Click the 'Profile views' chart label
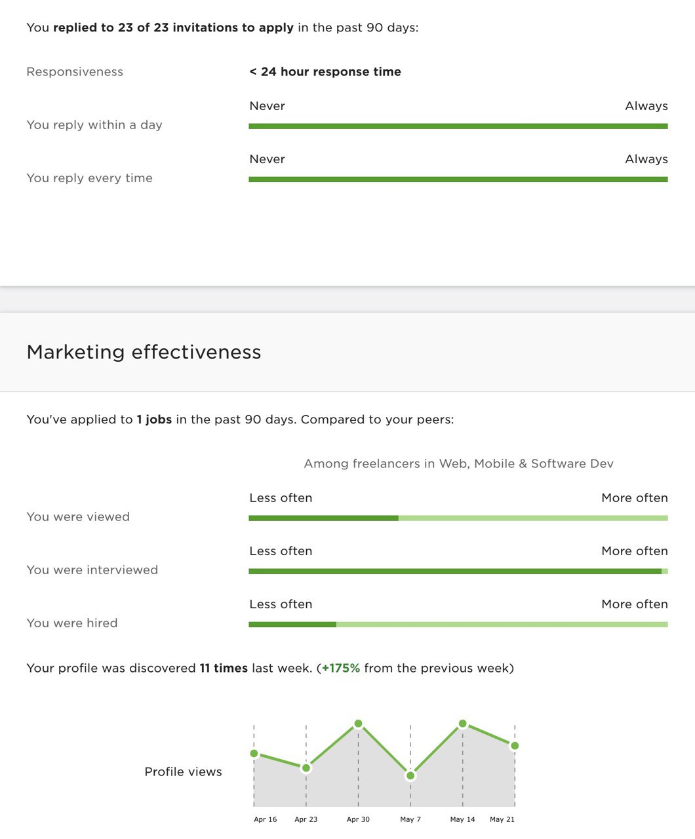Image resolution: width=695 pixels, height=839 pixels. [183, 771]
